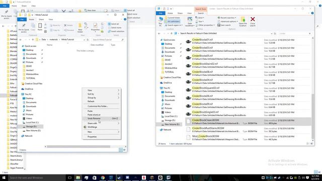The image size is (322, 181).
Task: Select the CinderBlockClean.BGSM search result
Action: click(248, 122)
